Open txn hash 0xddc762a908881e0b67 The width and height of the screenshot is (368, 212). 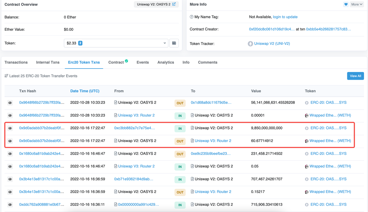pyautogui.click(x=42, y=205)
